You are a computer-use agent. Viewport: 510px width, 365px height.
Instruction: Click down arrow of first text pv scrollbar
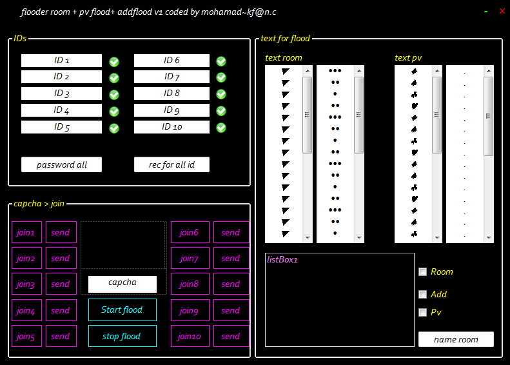[436, 238]
